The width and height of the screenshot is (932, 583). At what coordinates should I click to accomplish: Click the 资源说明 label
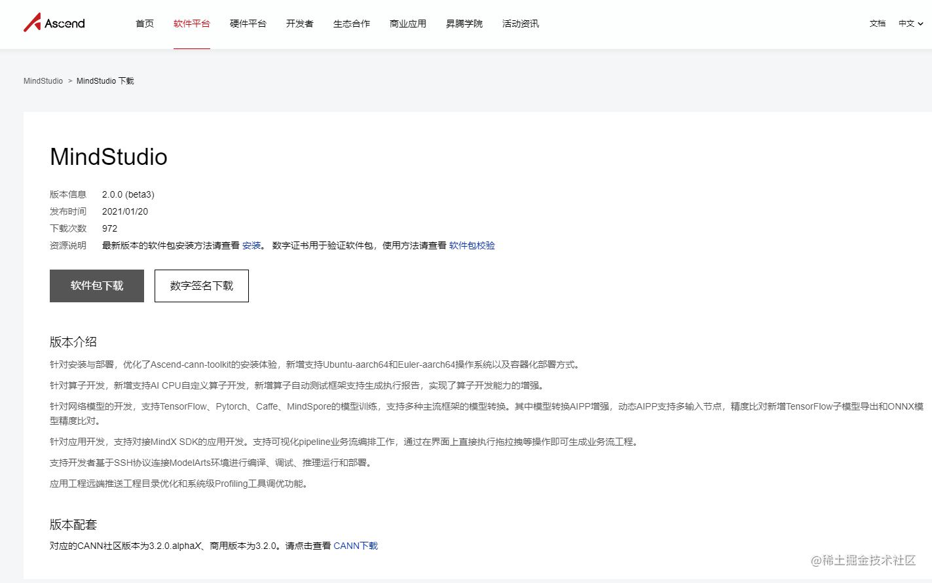pos(68,245)
